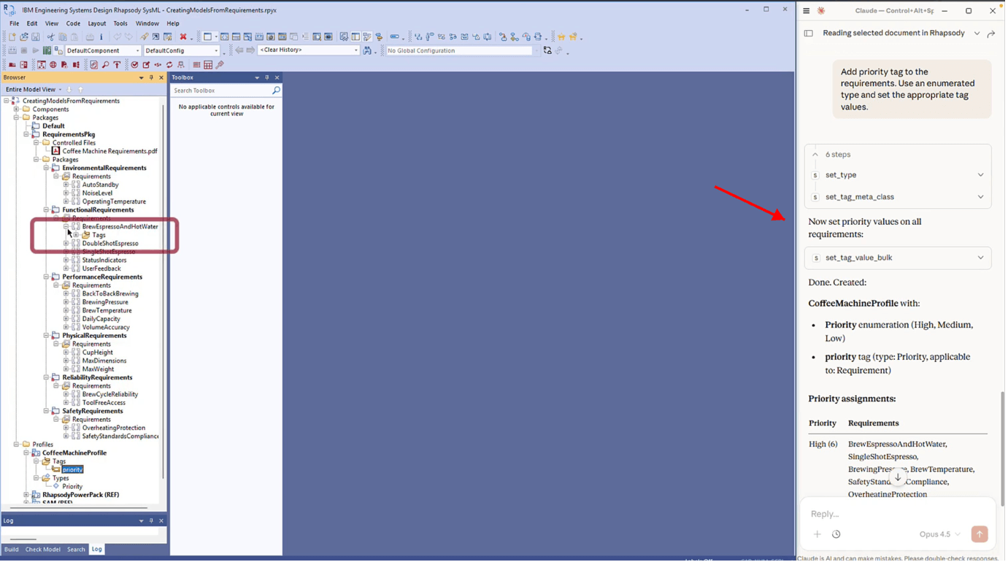Image resolution: width=1008 pixels, height=562 pixels.
Task: Click the magnifier icon in the third toolbar row
Action: 105,65
